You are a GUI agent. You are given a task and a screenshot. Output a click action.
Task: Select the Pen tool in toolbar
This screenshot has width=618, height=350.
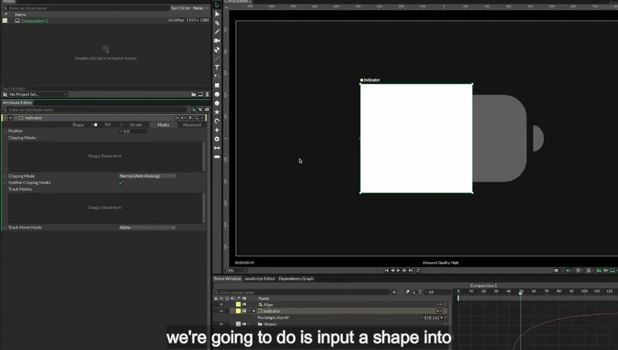[217, 23]
